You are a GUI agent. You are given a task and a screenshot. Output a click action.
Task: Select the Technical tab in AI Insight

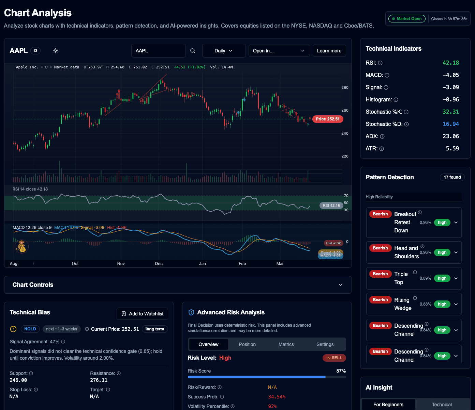pyautogui.click(x=442, y=404)
